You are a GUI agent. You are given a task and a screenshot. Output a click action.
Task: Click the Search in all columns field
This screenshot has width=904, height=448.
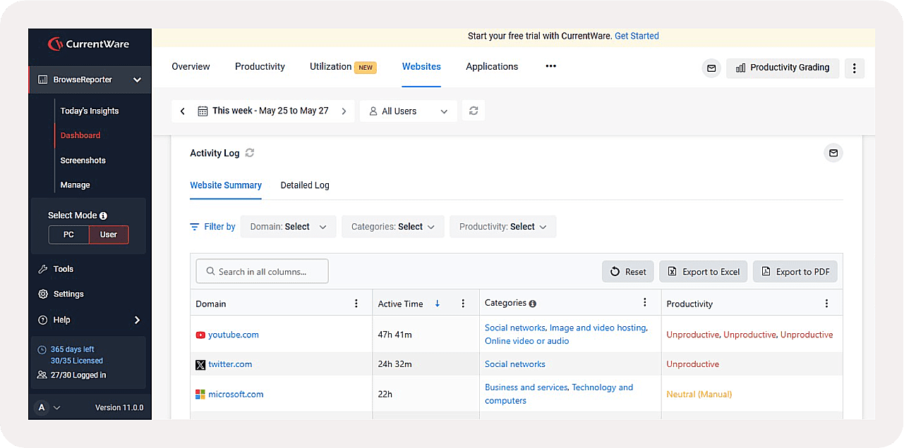point(263,271)
